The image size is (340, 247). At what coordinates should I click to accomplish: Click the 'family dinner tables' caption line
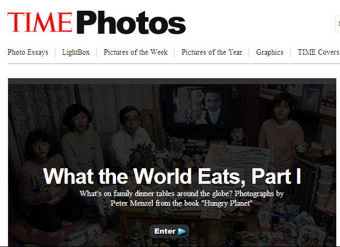click(182, 193)
